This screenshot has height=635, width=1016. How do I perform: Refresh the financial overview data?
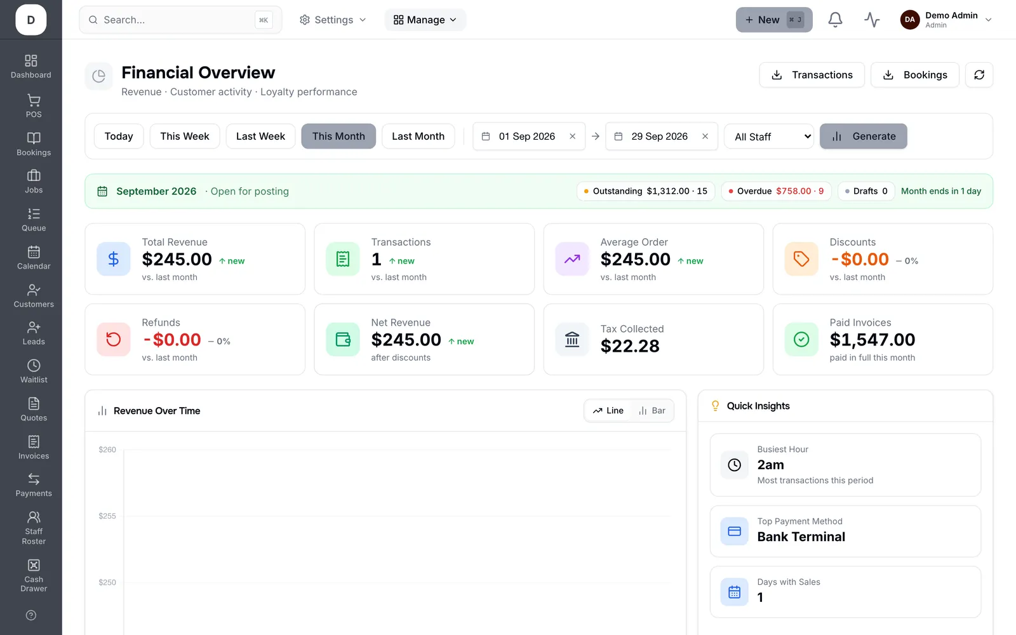pyautogui.click(x=979, y=75)
